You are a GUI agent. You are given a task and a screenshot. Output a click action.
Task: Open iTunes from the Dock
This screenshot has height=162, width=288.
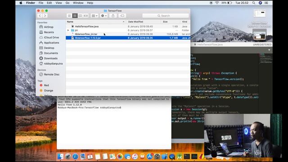click(135, 157)
